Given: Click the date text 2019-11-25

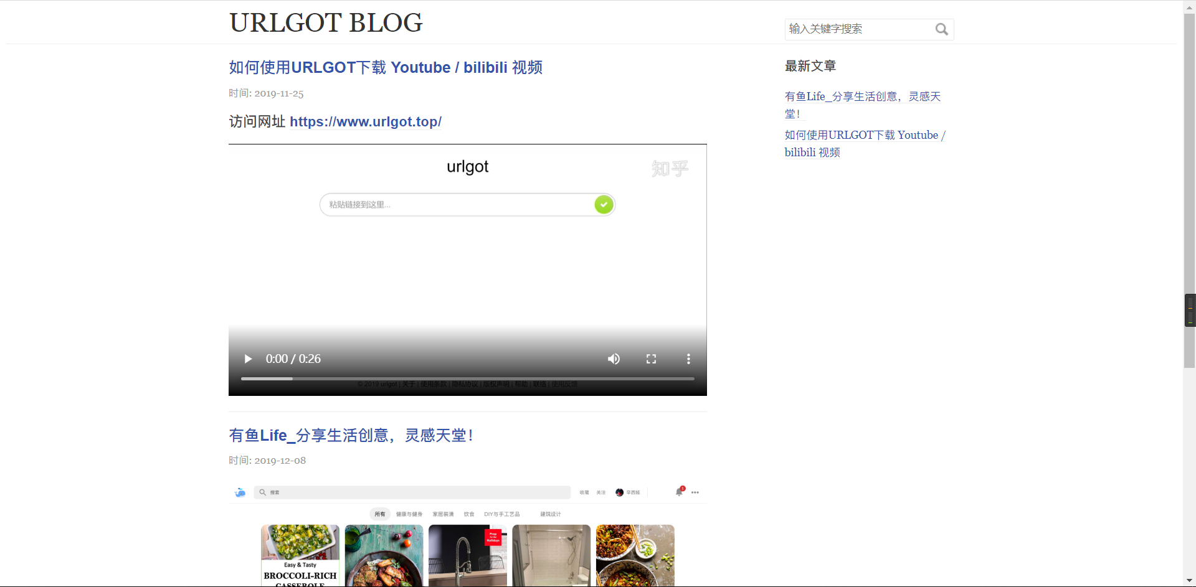Looking at the screenshot, I should click(x=278, y=93).
